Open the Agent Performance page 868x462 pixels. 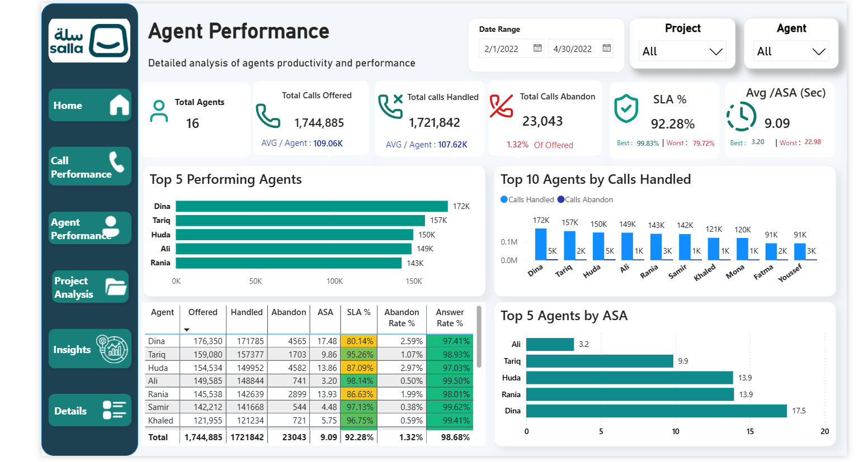click(90, 228)
